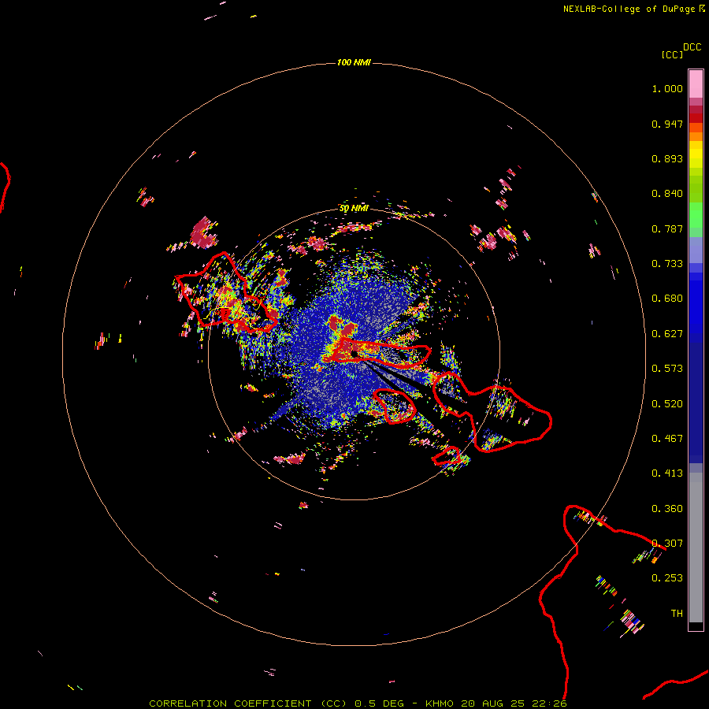Screen dimensions: 709x709
Task: Click the 0.467 color scale value
Action: 667,439
